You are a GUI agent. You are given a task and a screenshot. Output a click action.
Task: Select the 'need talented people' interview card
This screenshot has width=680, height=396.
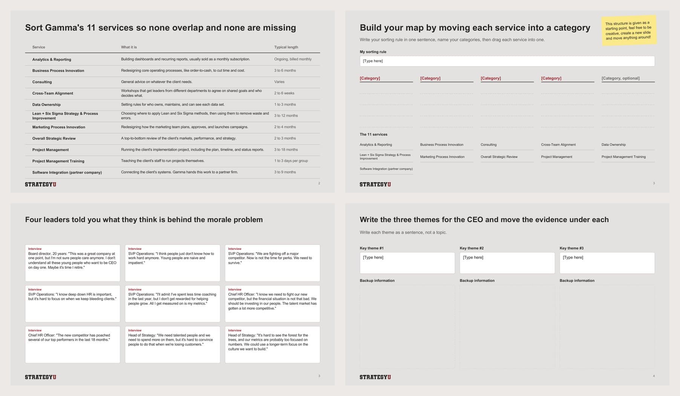tap(173, 344)
